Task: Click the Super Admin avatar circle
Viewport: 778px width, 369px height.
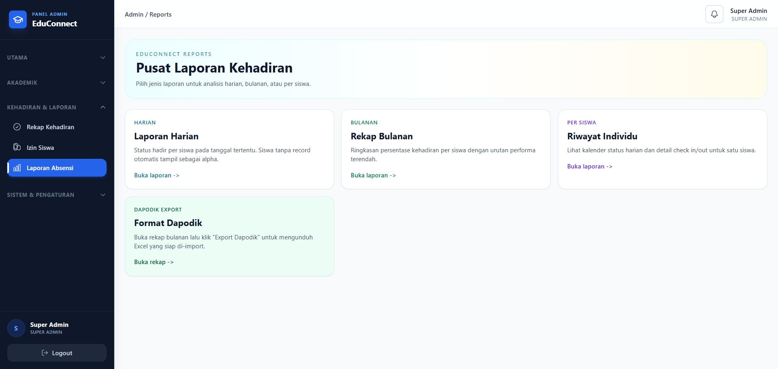Action: click(16, 328)
